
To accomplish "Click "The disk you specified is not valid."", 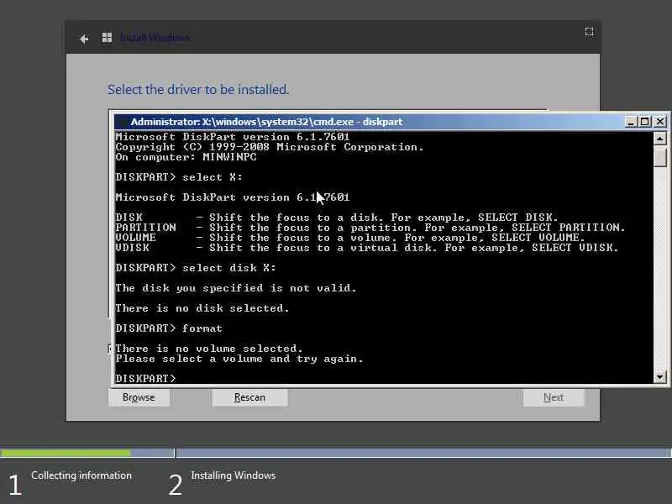I will [x=236, y=288].
